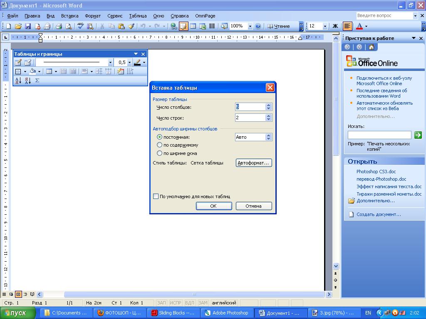This screenshot has width=426, height=319.
Task: Open the Photoshop CS3.doc link
Action: click(376, 172)
